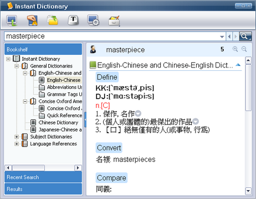Viewport: 256px width, 199px height.
Task: Collapse the left panel with splitter handle
Action: 85,119
